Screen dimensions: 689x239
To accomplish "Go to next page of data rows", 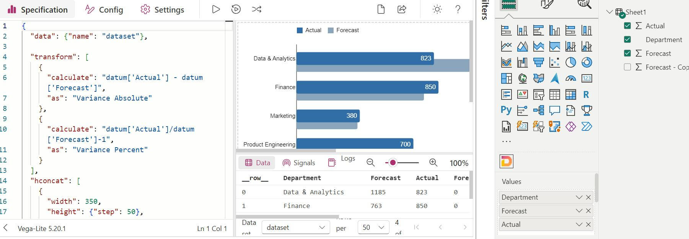I will pos(465,227).
